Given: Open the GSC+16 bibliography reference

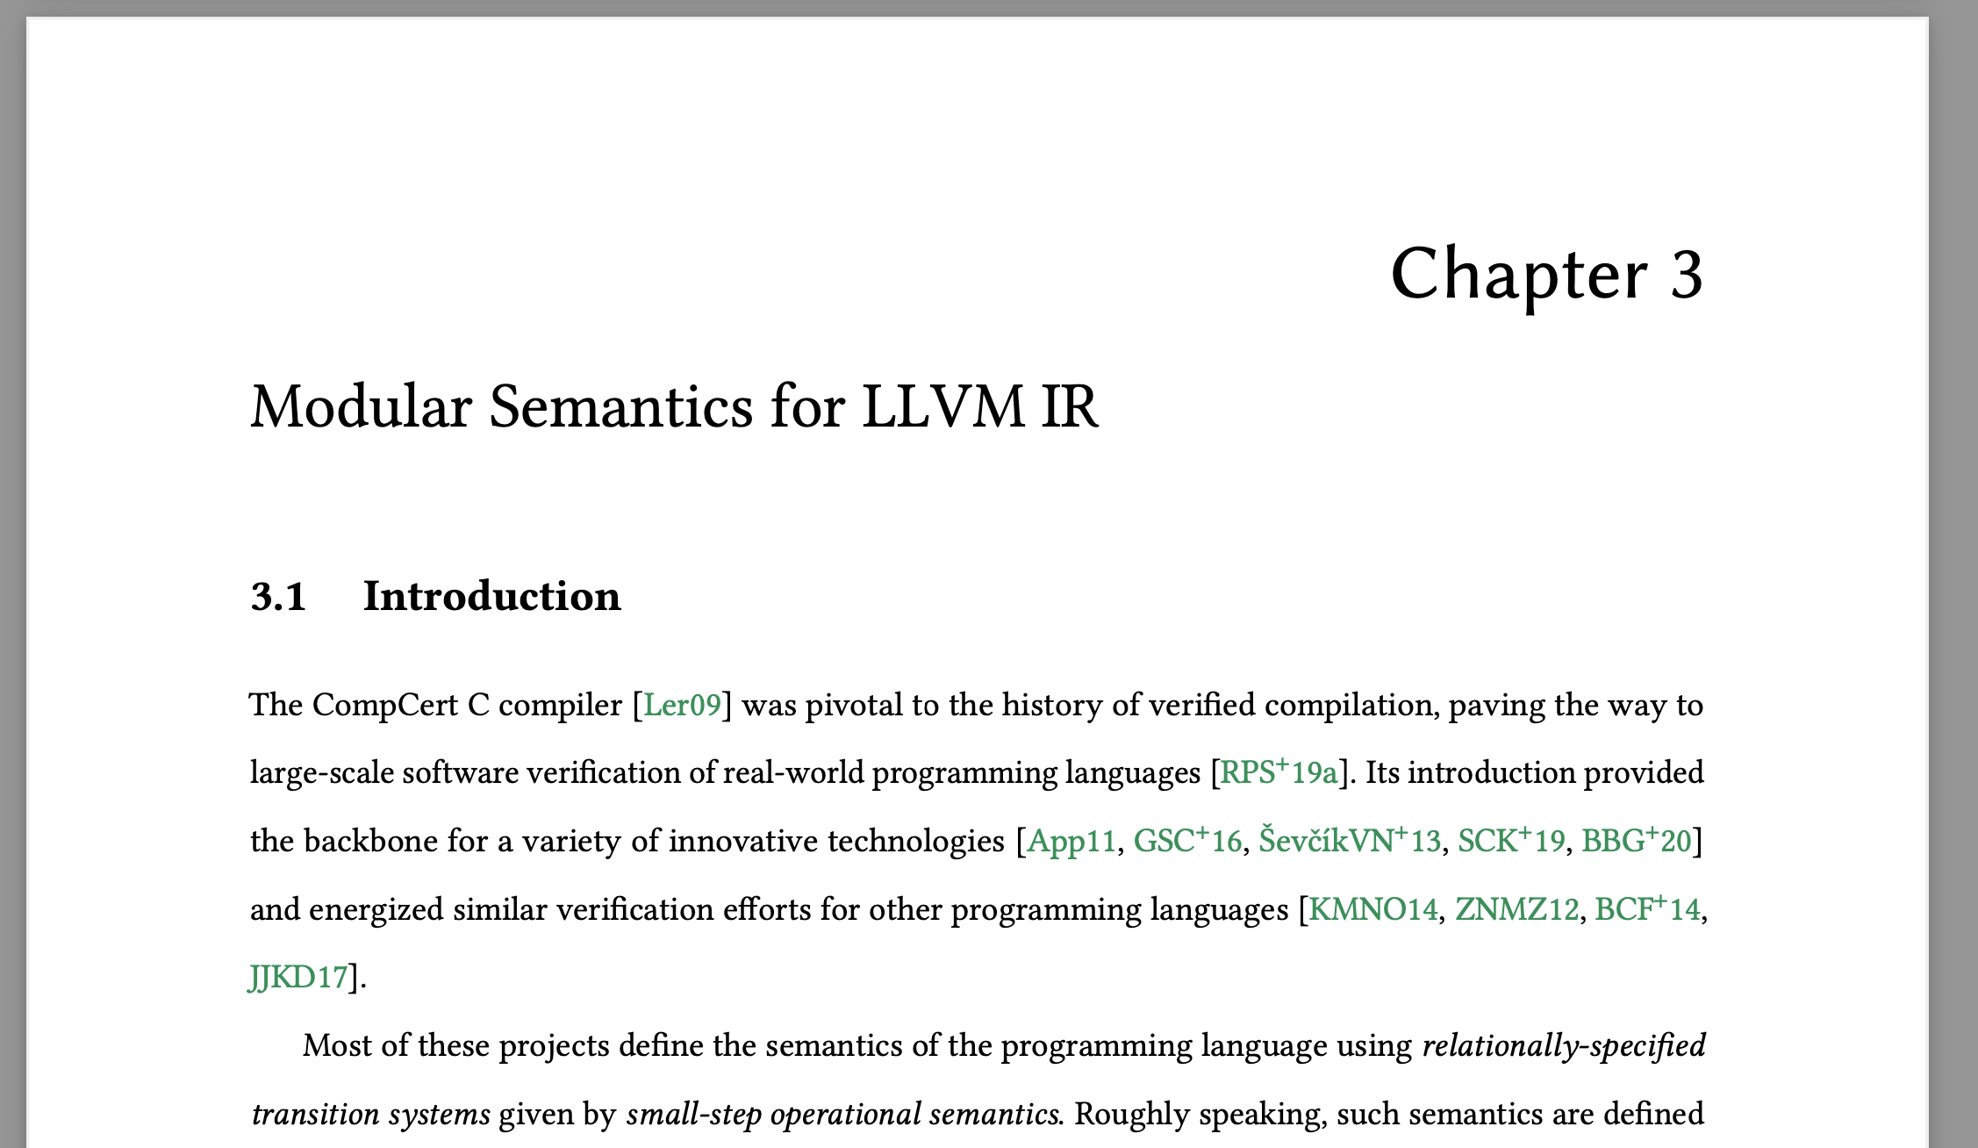Looking at the screenshot, I should (1187, 842).
